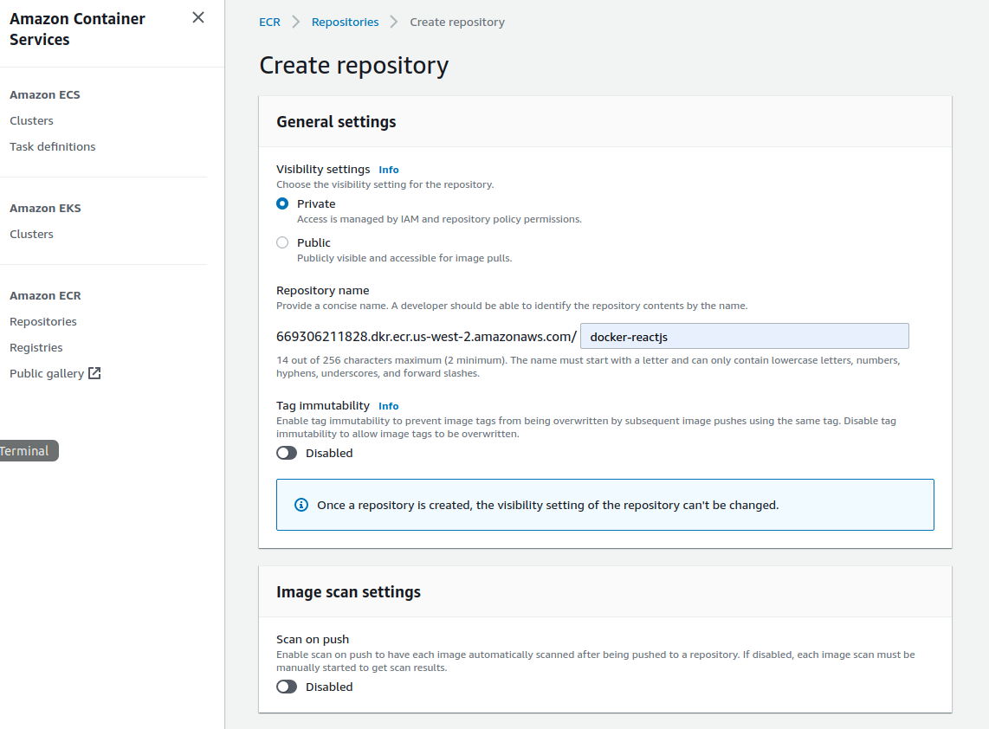Click the breadcrumb chevron after Repositories
Viewport: 989px width, 729px height.
click(x=394, y=23)
